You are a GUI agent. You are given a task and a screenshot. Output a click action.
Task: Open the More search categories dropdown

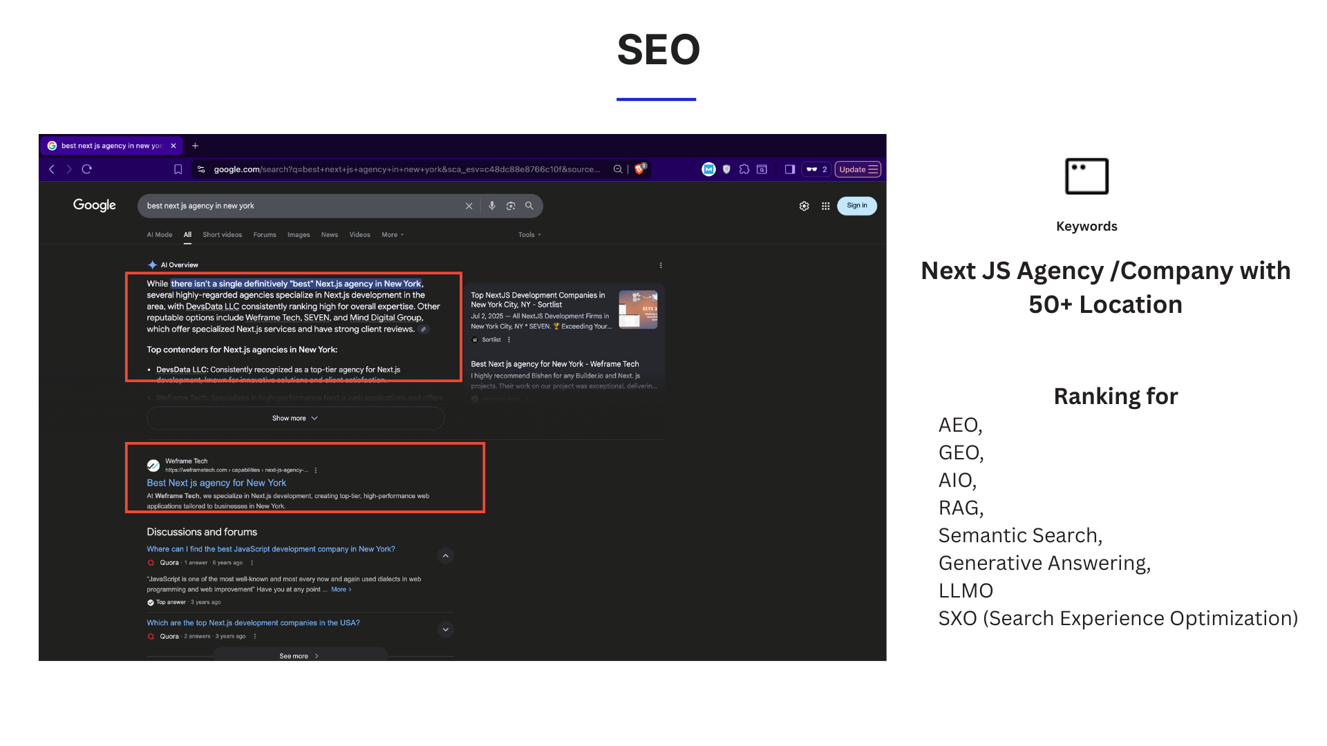point(391,235)
